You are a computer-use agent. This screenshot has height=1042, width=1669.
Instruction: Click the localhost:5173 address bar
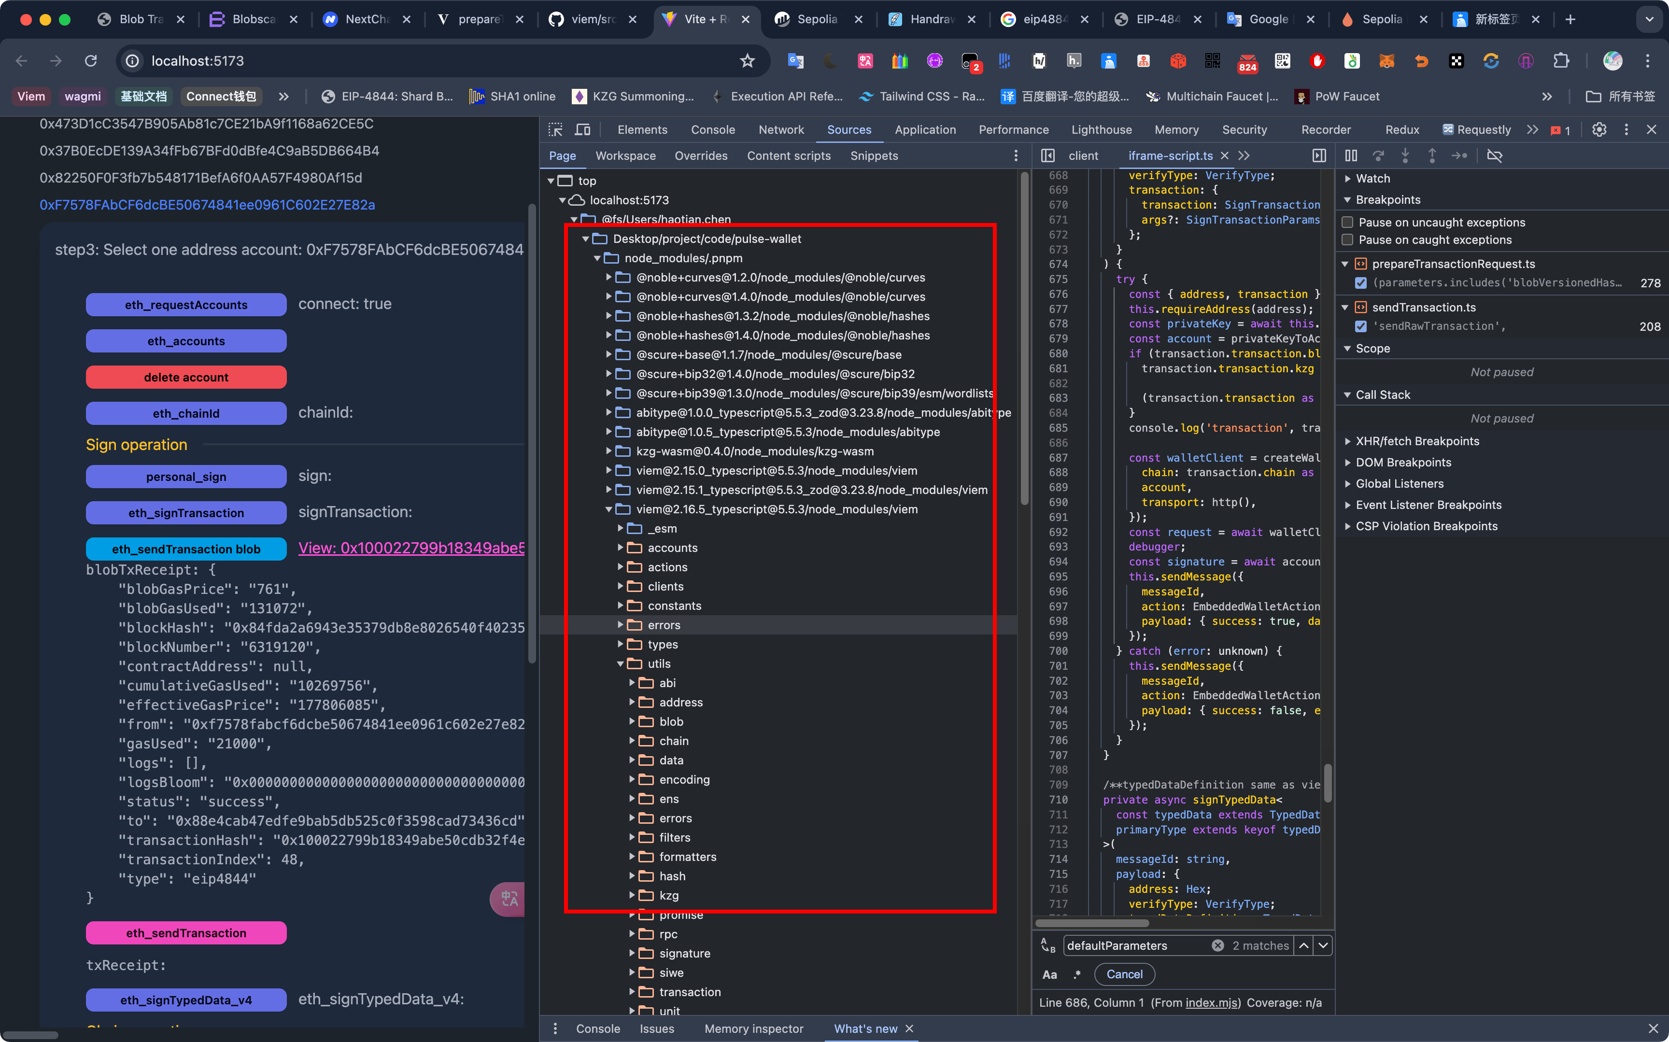(441, 61)
